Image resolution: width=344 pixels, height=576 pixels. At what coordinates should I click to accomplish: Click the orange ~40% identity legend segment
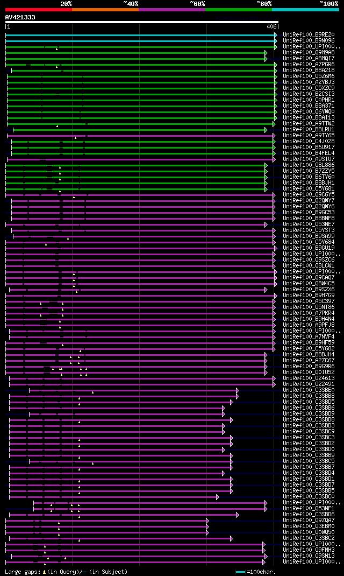coord(105,10)
